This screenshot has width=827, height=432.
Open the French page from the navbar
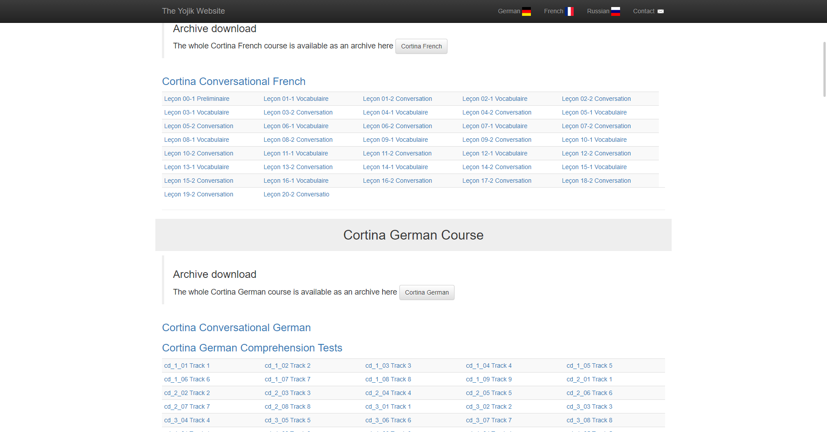click(553, 11)
